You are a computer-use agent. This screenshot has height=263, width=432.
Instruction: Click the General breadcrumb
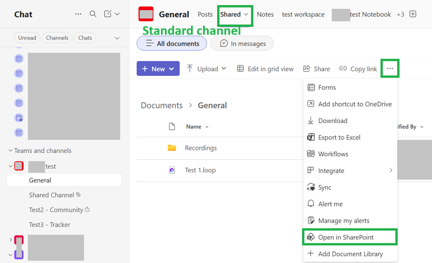pos(212,106)
